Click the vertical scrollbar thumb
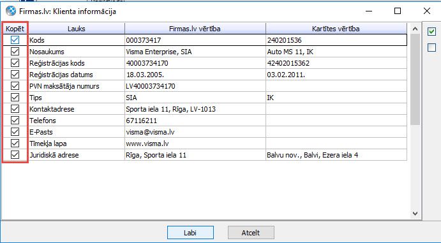The image size is (441, 243). [415, 80]
